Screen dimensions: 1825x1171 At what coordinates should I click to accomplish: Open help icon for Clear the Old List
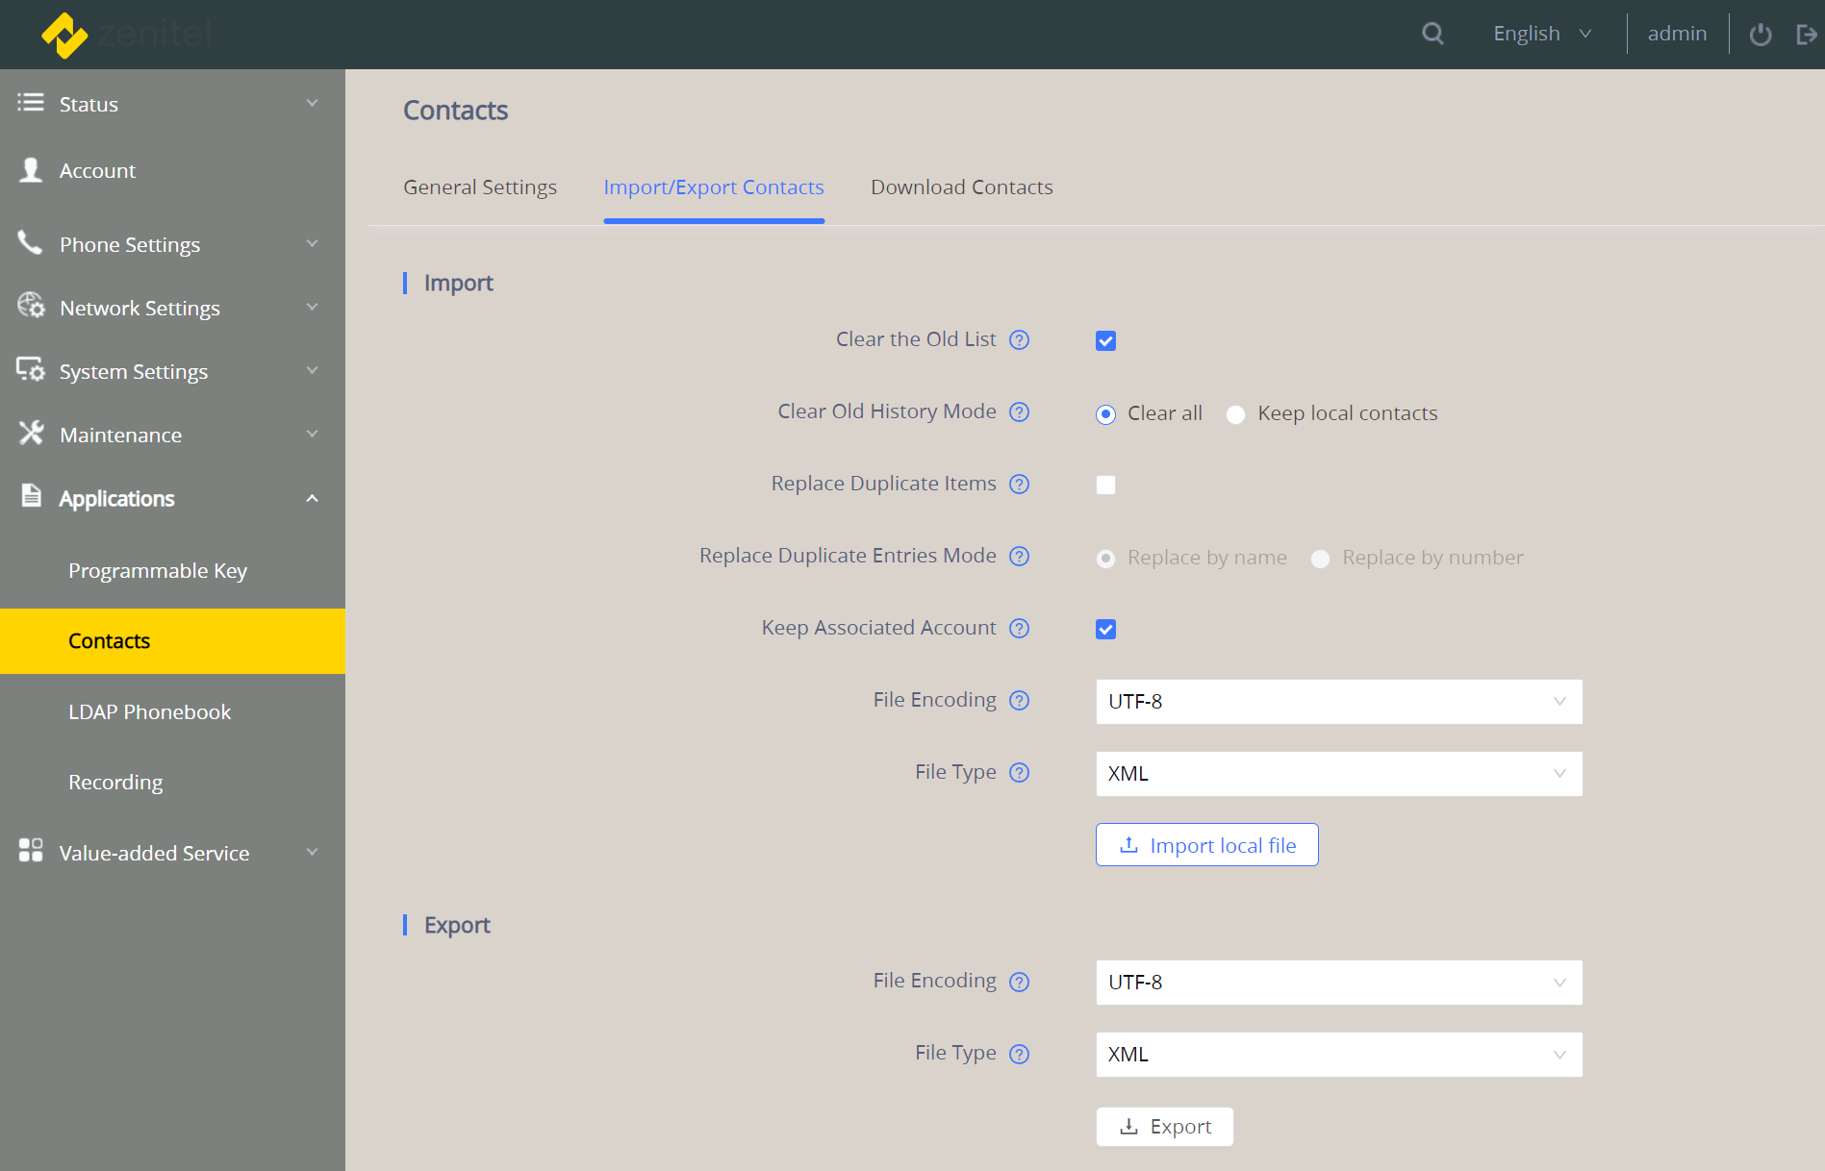click(x=1019, y=339)
